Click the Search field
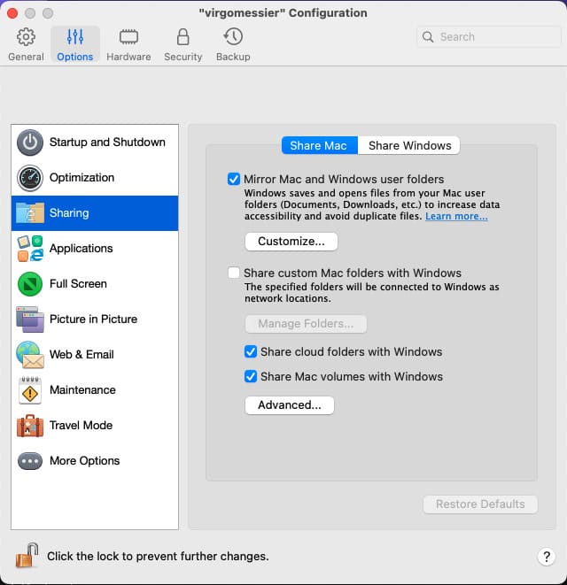 (x=491, y=37)
